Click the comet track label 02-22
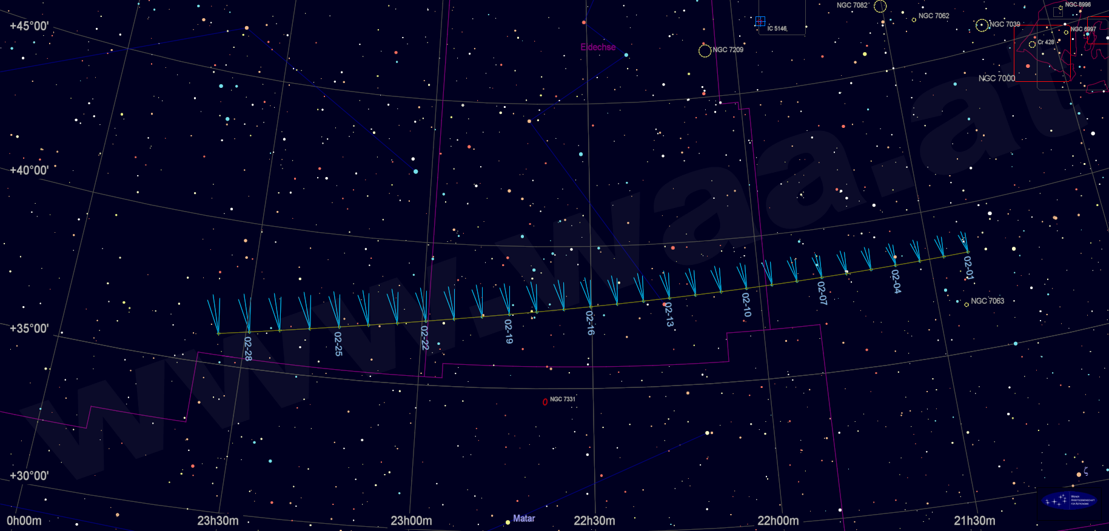Image resolution: width=1109 pixels, height=531 pixels. 425,338
